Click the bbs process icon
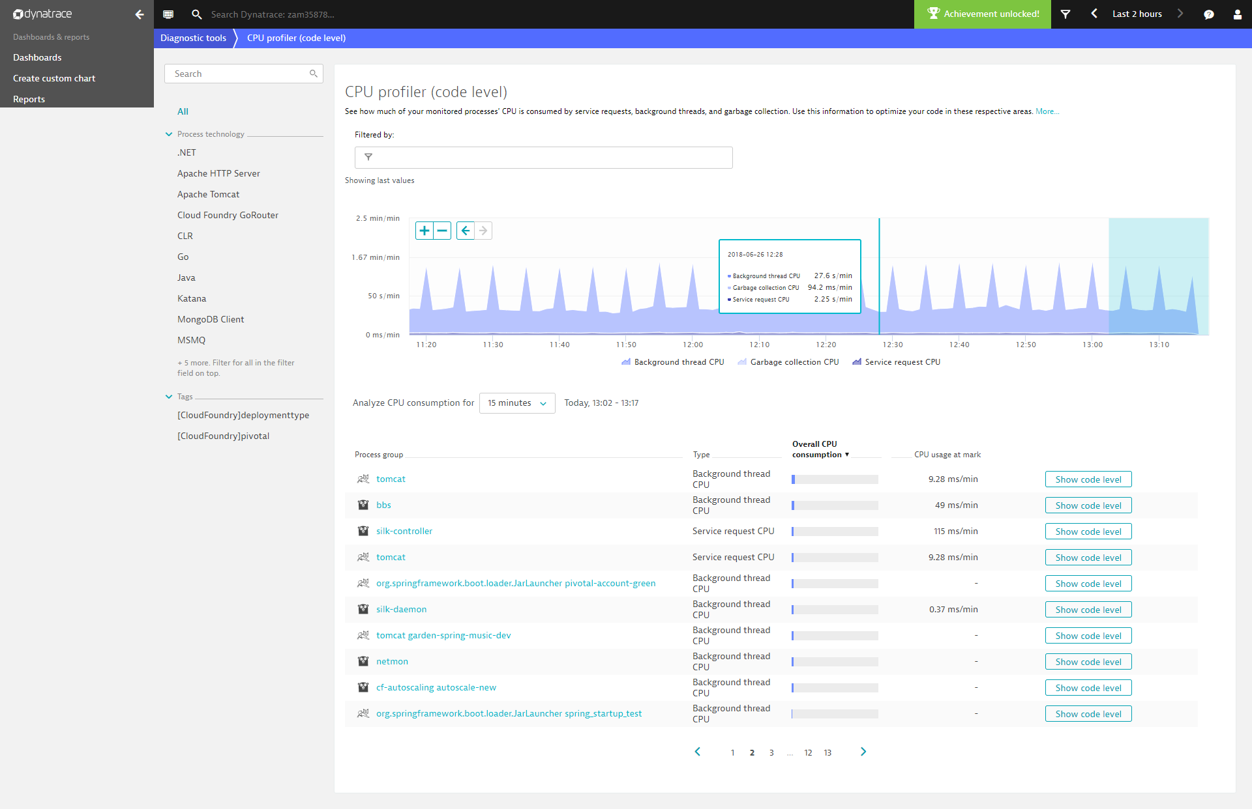The image size is (1252, 809). click(x=363, y=505)
